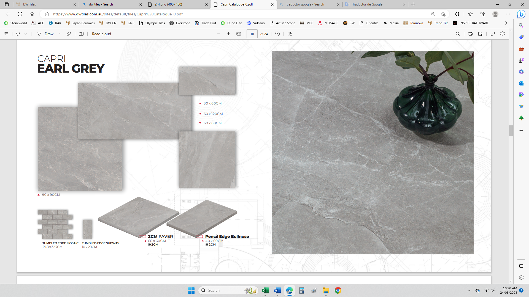This screenshot has width=529, height=297.
Task: Open sidebar settings gear
Action: coord(521,277)
